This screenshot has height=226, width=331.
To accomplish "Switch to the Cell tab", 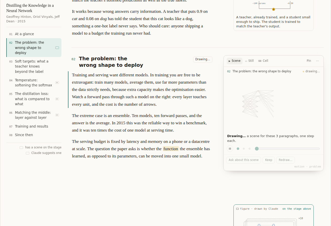I will click(x=263, y=61).
